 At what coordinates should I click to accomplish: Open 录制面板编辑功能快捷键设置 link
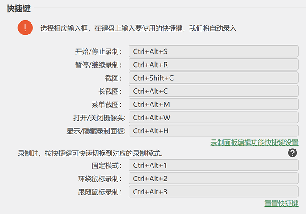click(254, 143)
